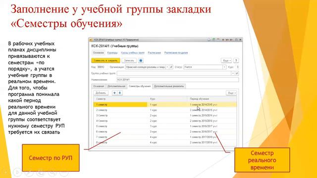Expand the Группа учебных групп dropdown arrow
The width and height of the screenshot is (317, 178).
[x=233, y=73]
